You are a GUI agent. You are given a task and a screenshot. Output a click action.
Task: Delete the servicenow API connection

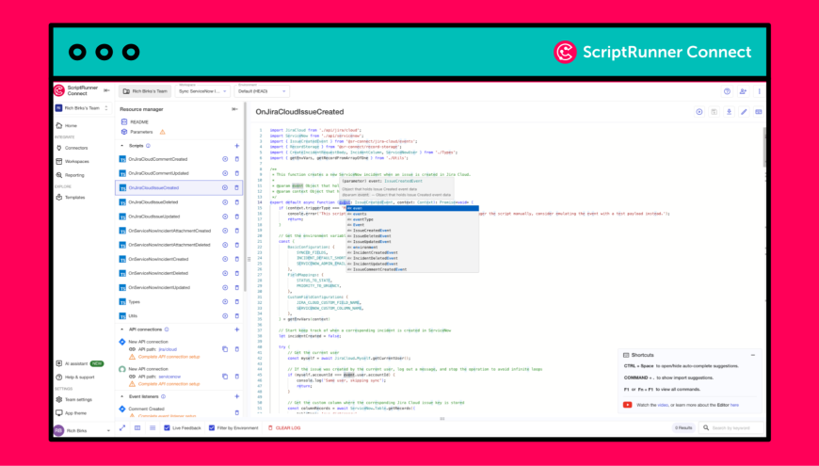point(236,377)
